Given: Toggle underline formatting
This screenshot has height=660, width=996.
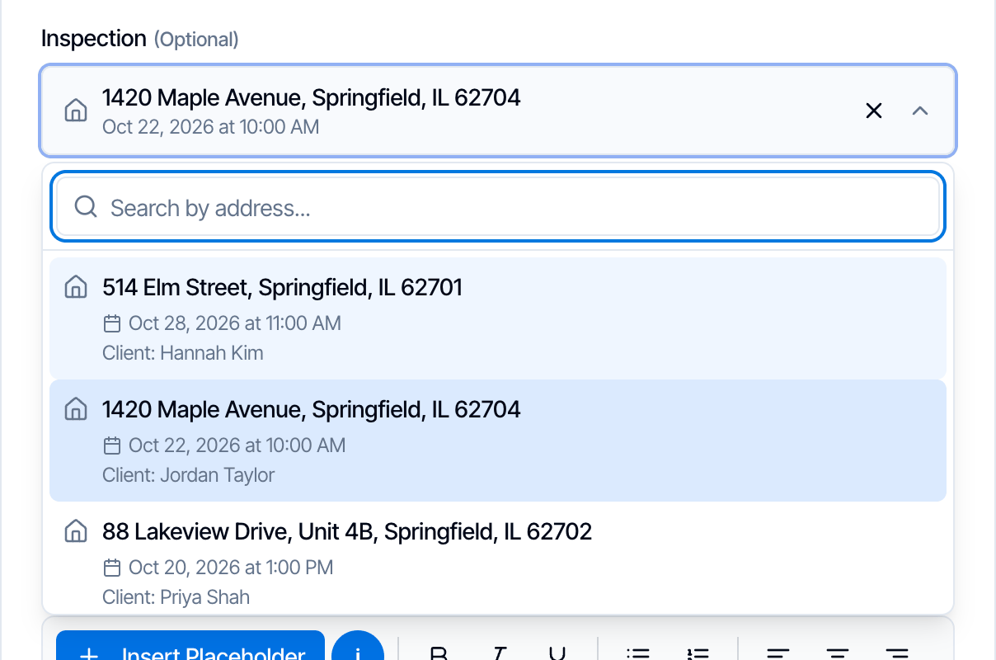Looking at the screenshot, I should tap(557, 653).
